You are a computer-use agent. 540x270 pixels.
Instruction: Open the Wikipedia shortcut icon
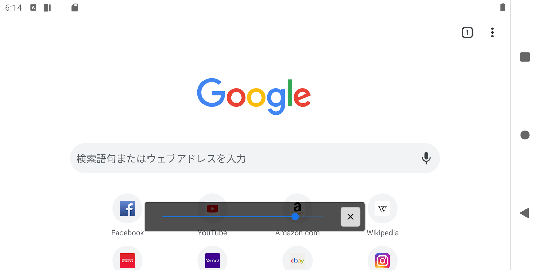[382, 209]
